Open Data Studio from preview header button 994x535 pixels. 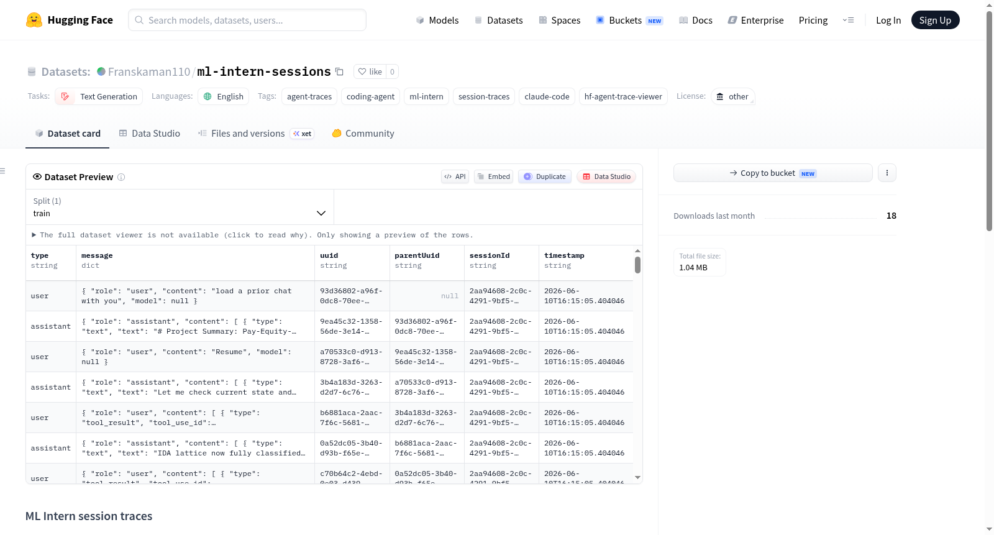click(606, 176)
